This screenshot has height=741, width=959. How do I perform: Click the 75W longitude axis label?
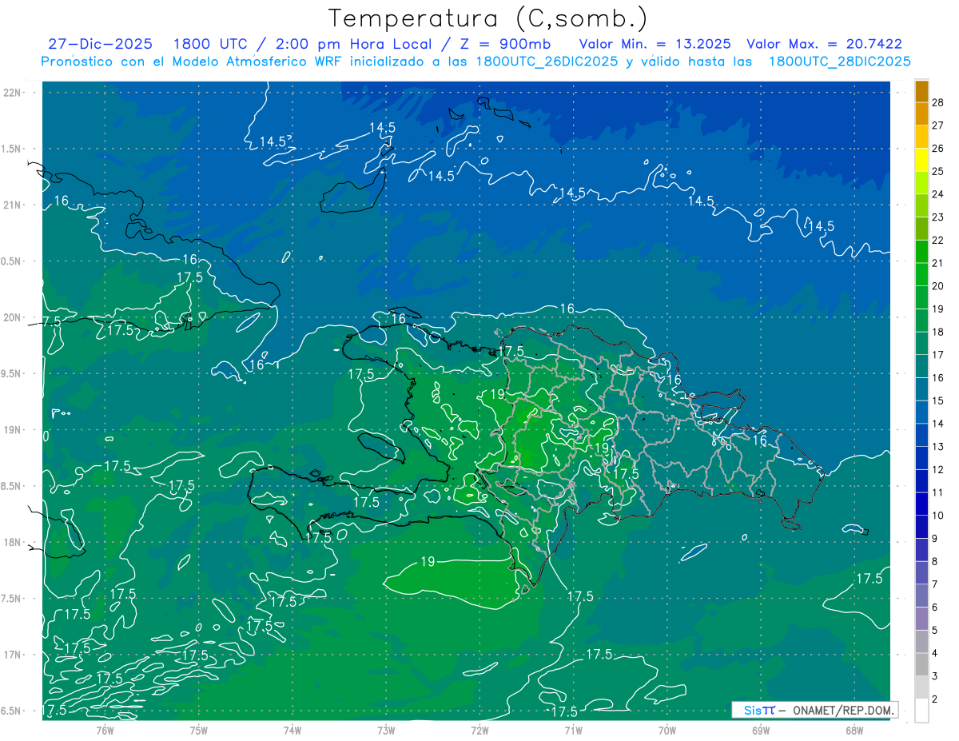click(x=199, y=730)
